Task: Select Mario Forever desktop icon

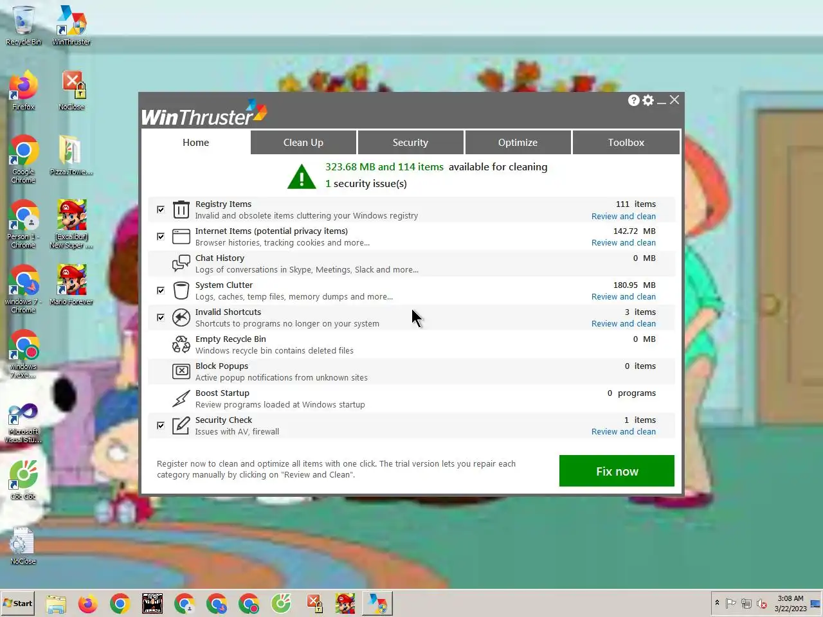Action: pyautogui.click(x=71, y=285)
